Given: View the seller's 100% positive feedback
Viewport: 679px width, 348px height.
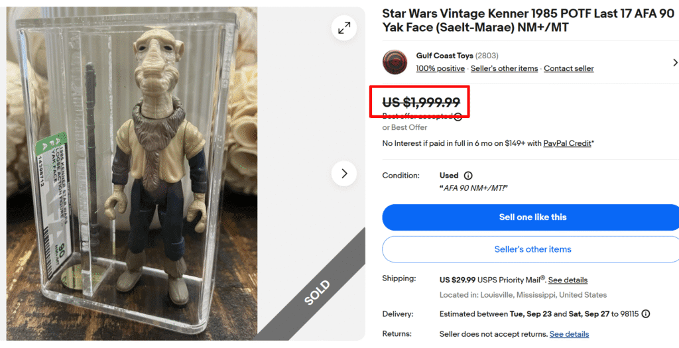Looking at the screenshot, I should pos(440,68).
